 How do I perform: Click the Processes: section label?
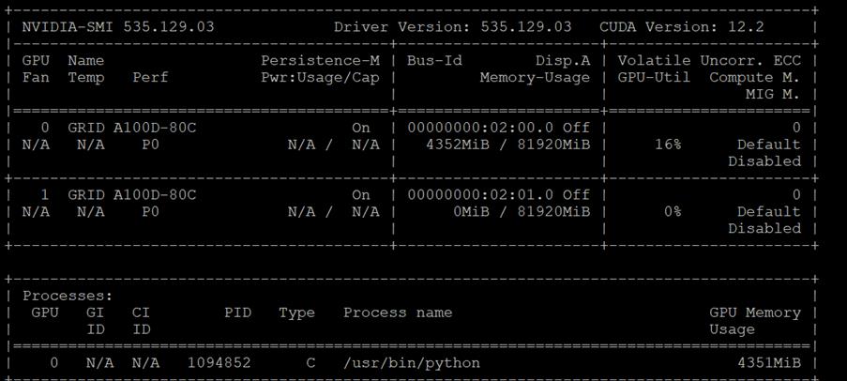tap(68, 297)
